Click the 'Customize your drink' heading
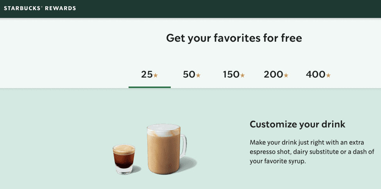The height and width of the screenshot is (189, 381). pos(297,125)
